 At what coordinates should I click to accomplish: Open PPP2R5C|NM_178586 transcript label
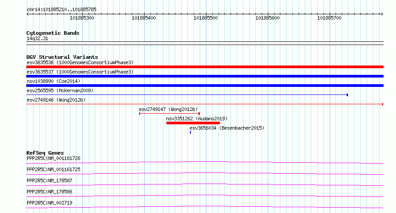click(49, 192)
